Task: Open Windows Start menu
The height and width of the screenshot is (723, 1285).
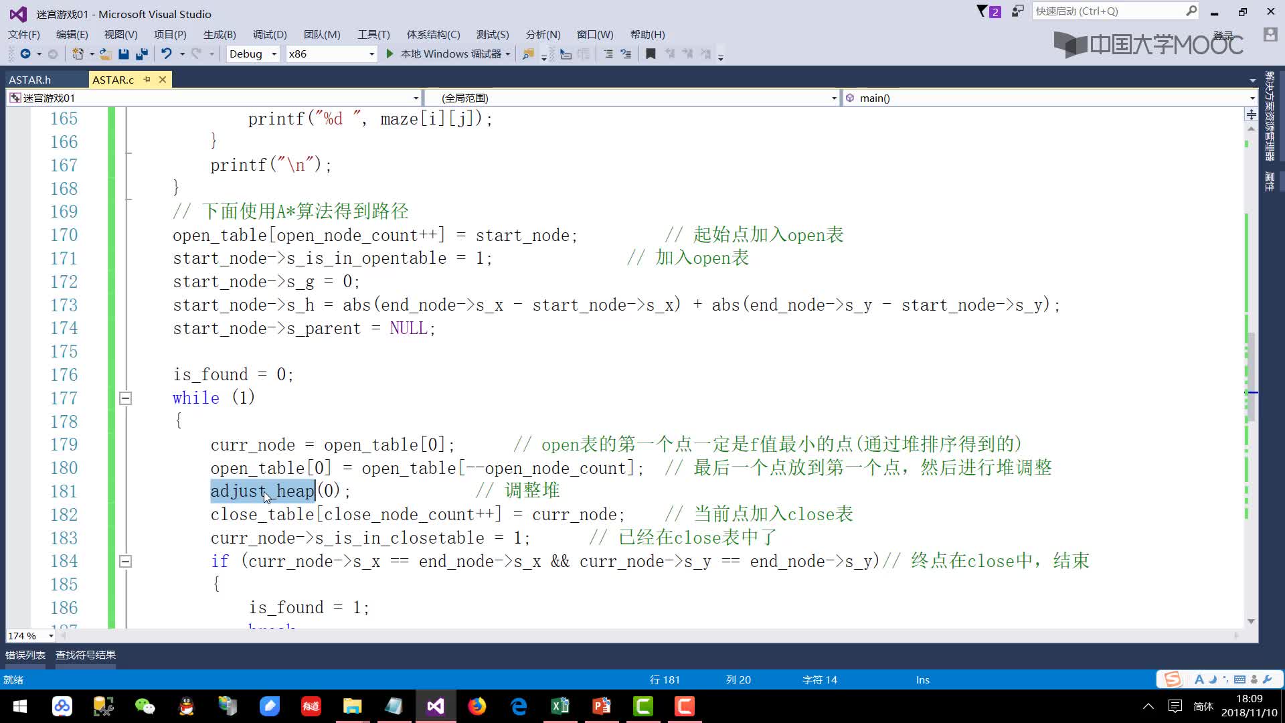Action: coord(20,706)
